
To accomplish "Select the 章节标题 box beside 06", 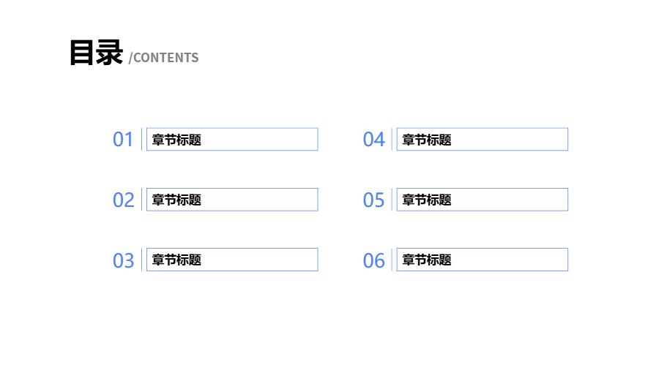I will [483, 260].
